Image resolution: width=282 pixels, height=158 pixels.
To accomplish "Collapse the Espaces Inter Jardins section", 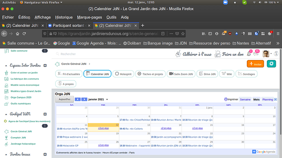I will click(6, 66).
